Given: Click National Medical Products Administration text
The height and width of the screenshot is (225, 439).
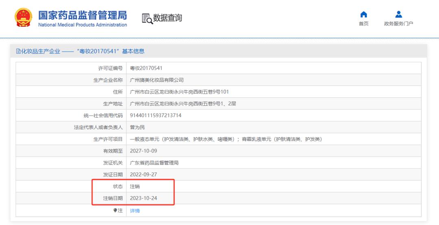Looking at the screenshot, I should pos(83,25).
